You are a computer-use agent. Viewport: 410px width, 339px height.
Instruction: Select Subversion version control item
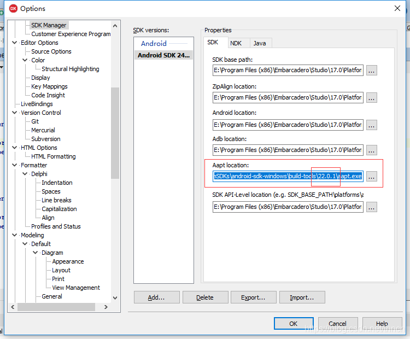[x=46, y=139]
